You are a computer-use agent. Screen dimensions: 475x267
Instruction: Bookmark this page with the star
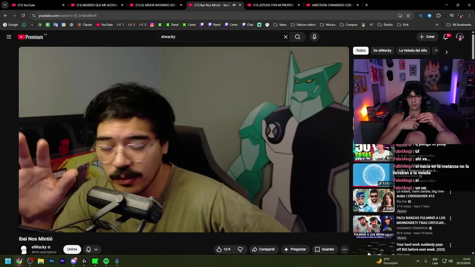(408, 16)
